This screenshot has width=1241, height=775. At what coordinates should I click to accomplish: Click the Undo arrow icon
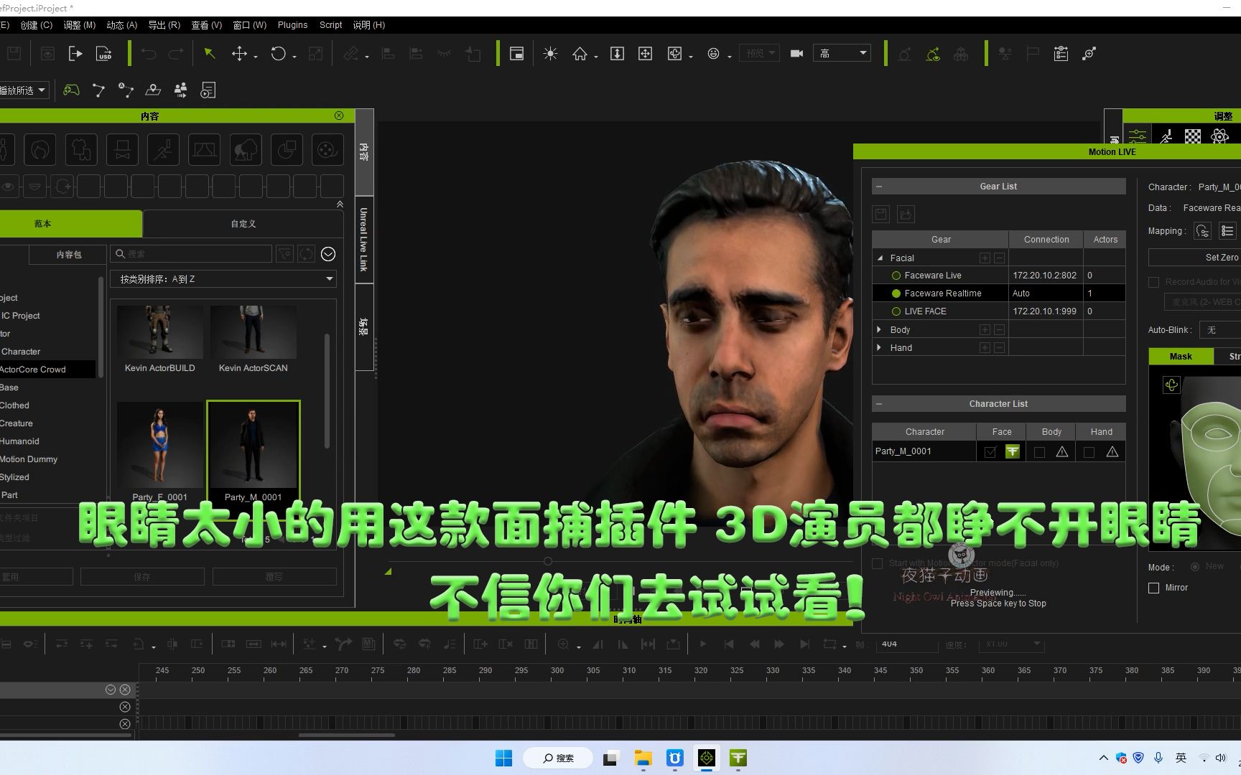click(148, 54)
